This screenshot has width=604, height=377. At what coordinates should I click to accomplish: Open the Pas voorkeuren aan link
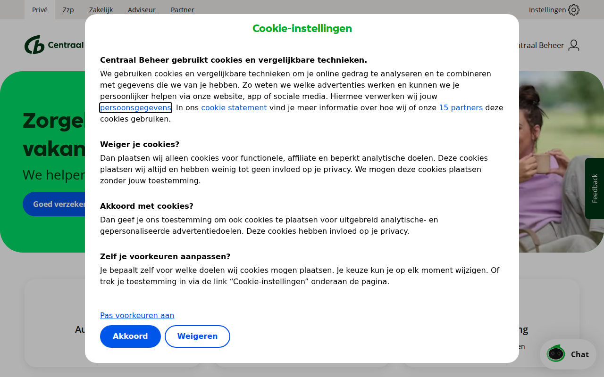click(137, 315)
